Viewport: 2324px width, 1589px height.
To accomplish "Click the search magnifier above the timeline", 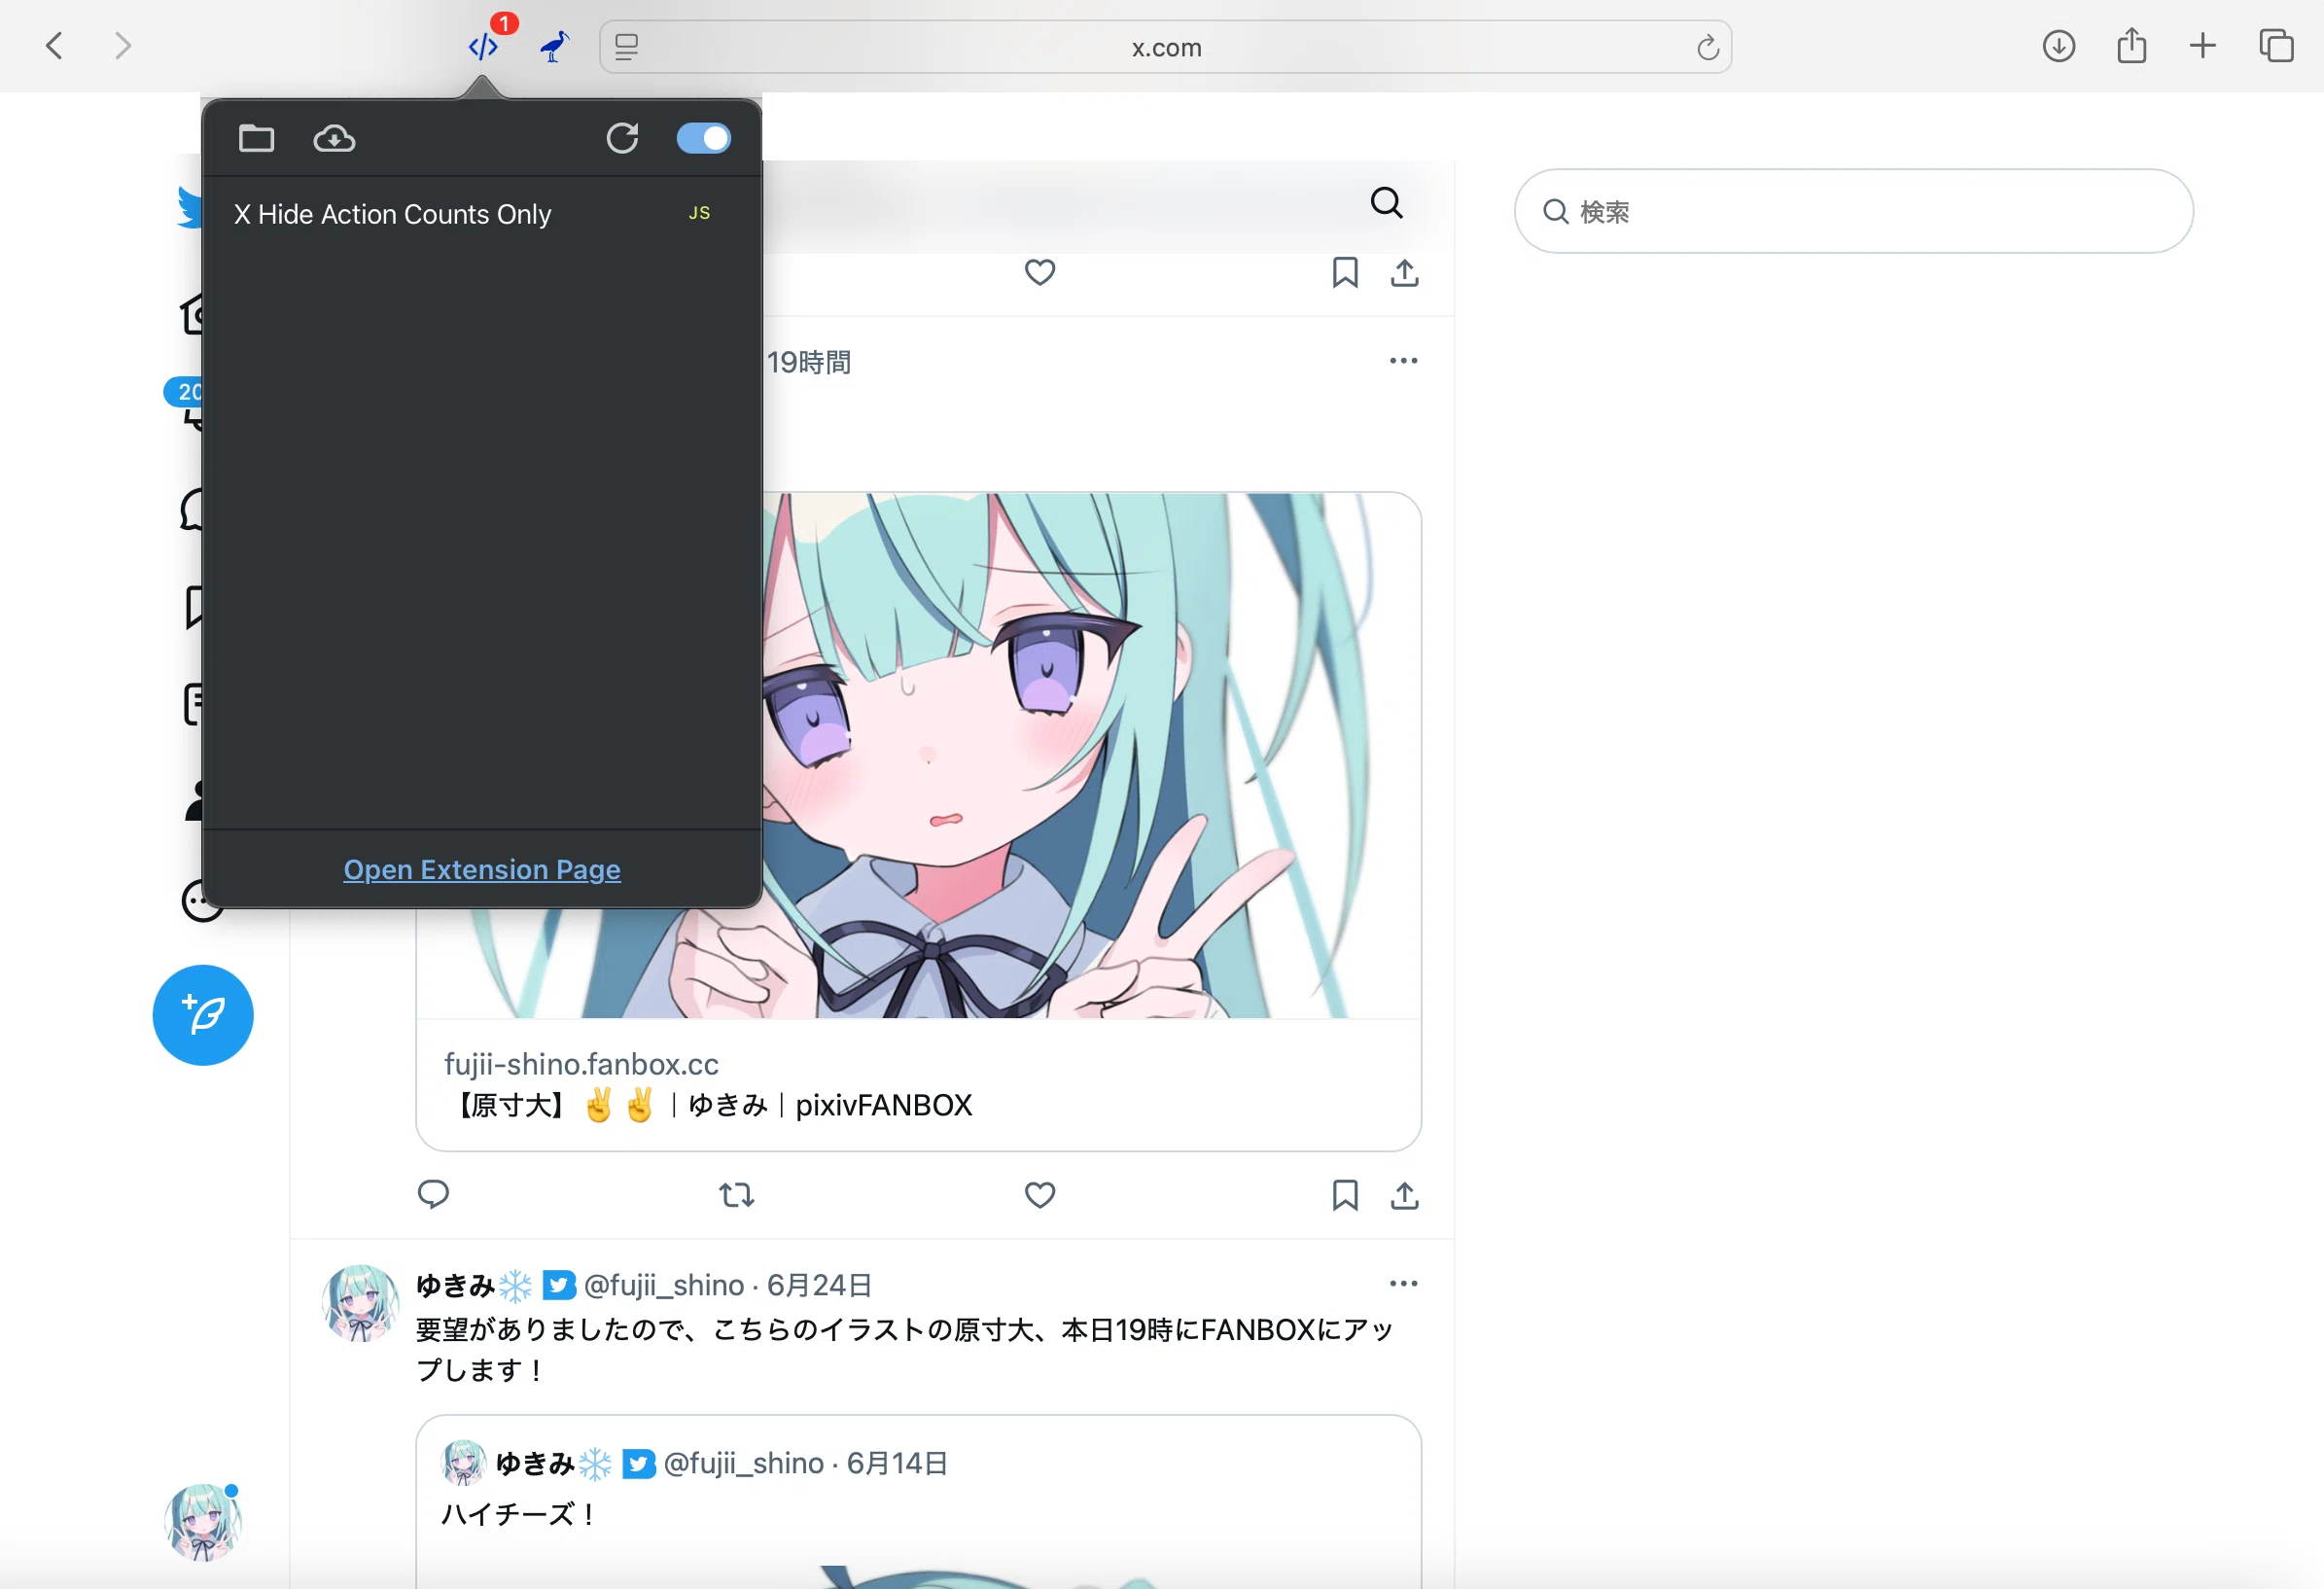I will coord(1387,203).
